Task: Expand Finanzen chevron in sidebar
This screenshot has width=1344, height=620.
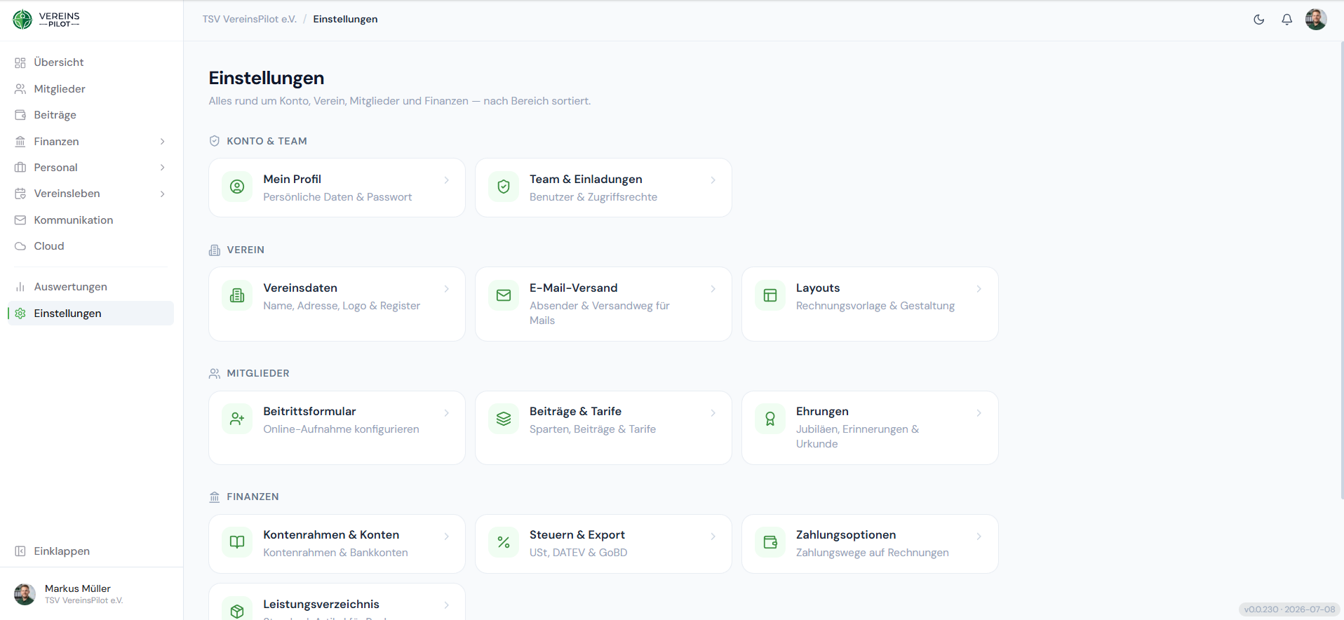Action: (x=163, y=142)
